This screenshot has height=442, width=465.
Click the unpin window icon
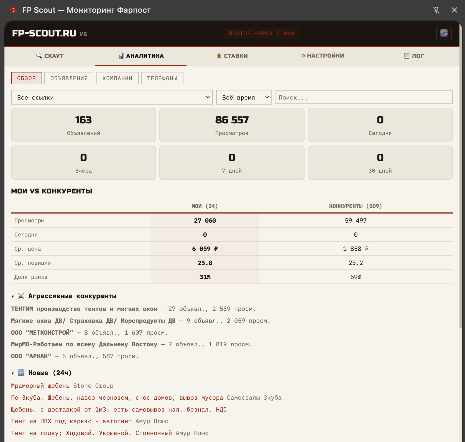tap(436, 10)
